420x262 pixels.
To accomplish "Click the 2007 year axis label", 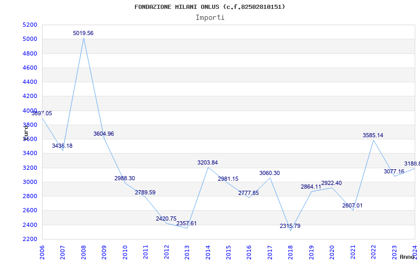I will [x=62, y=253].
